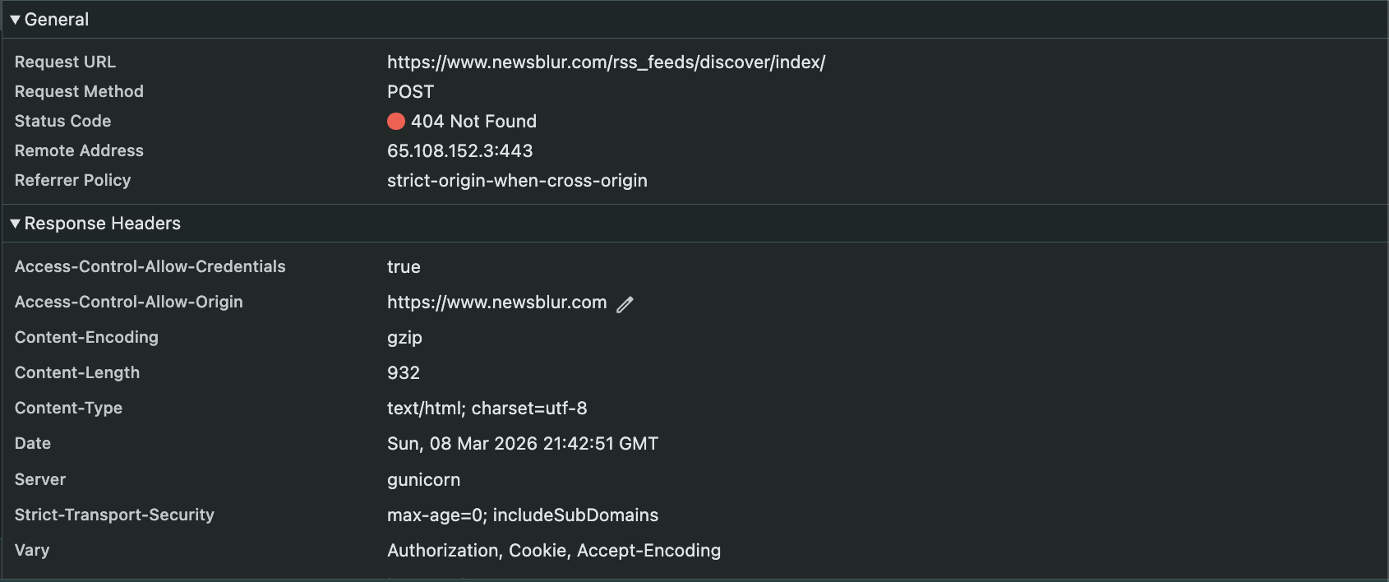Click the pencil edit icon beside Access-Control-Allow-Origin
The height and width of the screenshot is (582, 1389).
click(625, 304)
